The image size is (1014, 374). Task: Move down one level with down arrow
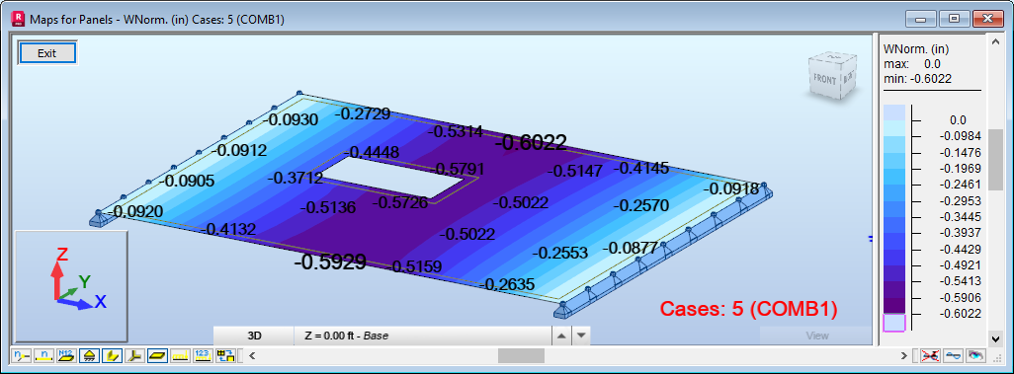coord(581,336)
